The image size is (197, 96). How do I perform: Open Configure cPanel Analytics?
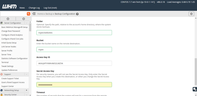12,35
